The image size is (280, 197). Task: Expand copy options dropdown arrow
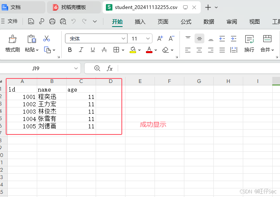pyautogui.click(x=54, y=50)
